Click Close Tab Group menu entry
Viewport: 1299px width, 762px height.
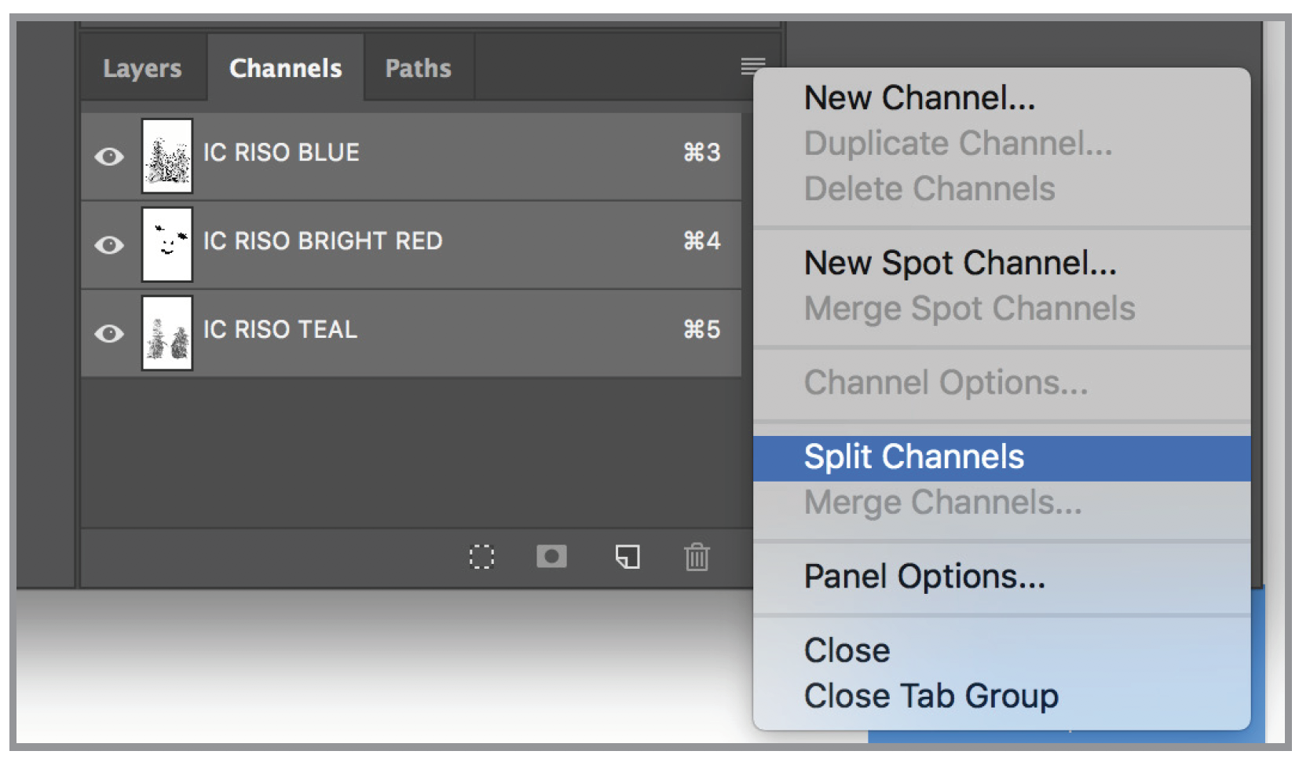pyautogui.click(x=931, y=696)
